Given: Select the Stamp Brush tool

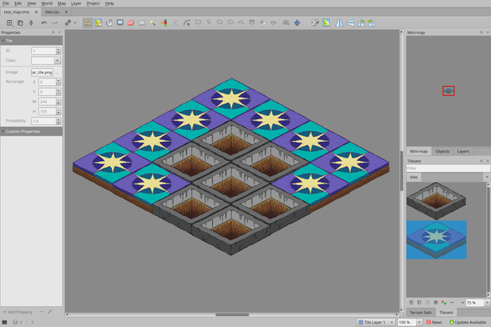Looking at the screenshot, I should pos(88,23).
